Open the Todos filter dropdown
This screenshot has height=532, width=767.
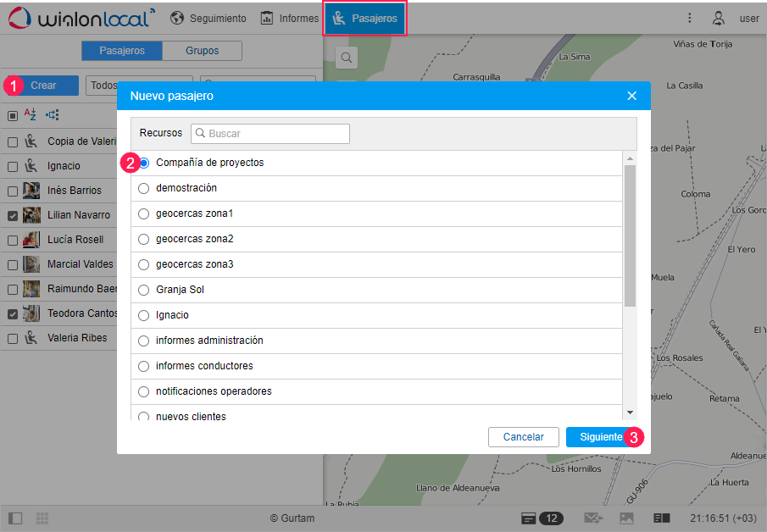pyautogui.click(x=139, y=85)
